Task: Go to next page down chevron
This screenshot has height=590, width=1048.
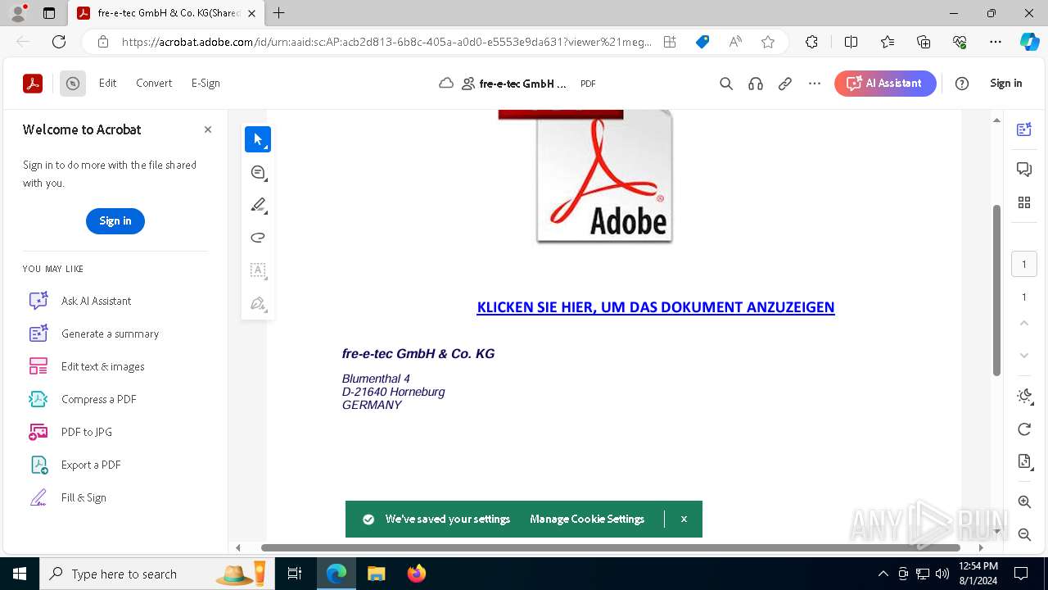Action: point(1024,356)
